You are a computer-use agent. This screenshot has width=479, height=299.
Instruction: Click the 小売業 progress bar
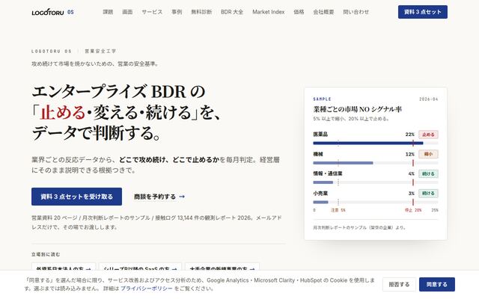[x=376, y=202]
